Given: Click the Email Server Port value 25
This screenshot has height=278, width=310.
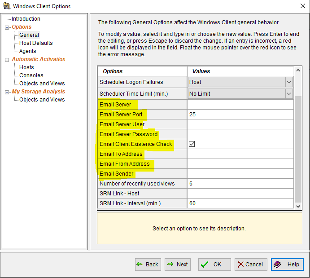Looking at the screenshot, I should pos(240,115).
